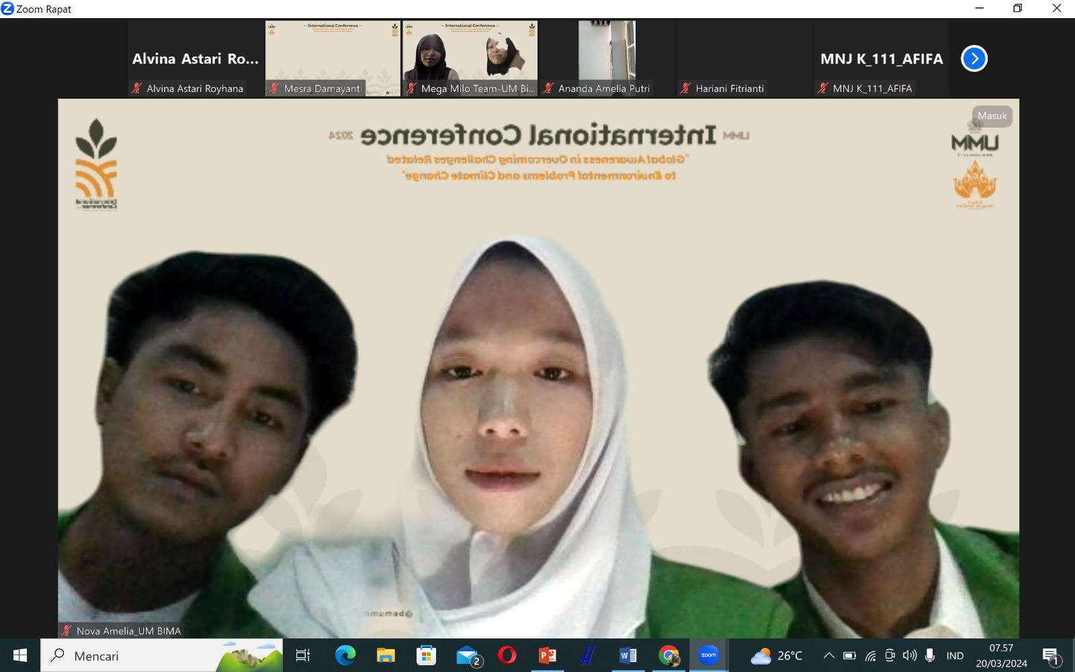
Task: Expand hidden system tray icons chevron
Action: click(x=828, y=656)
